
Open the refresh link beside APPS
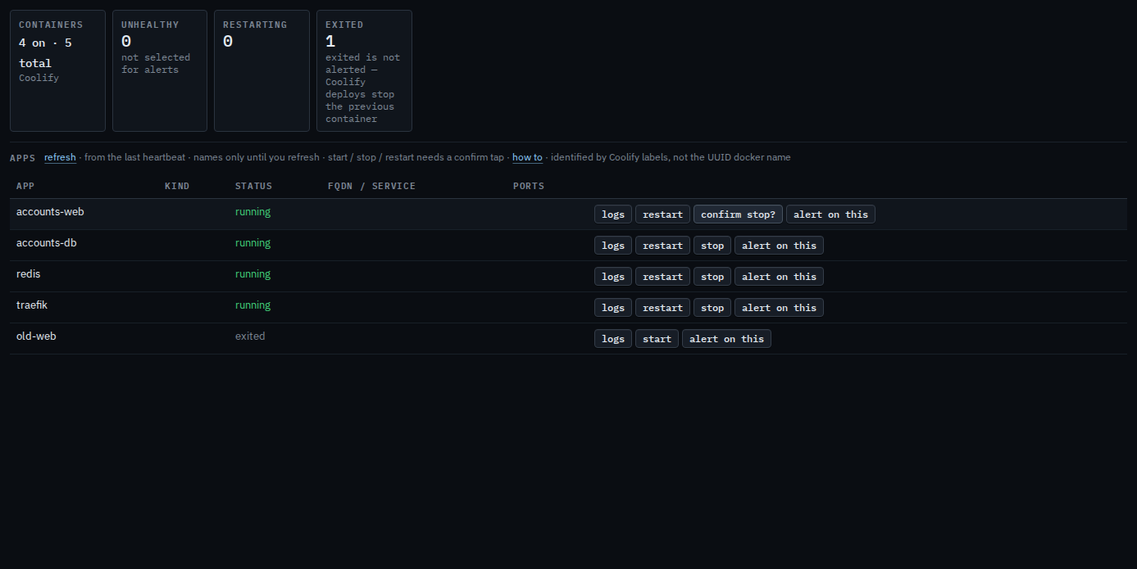(60, 157)
